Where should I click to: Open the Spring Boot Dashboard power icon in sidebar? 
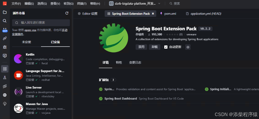pos(5,95)
